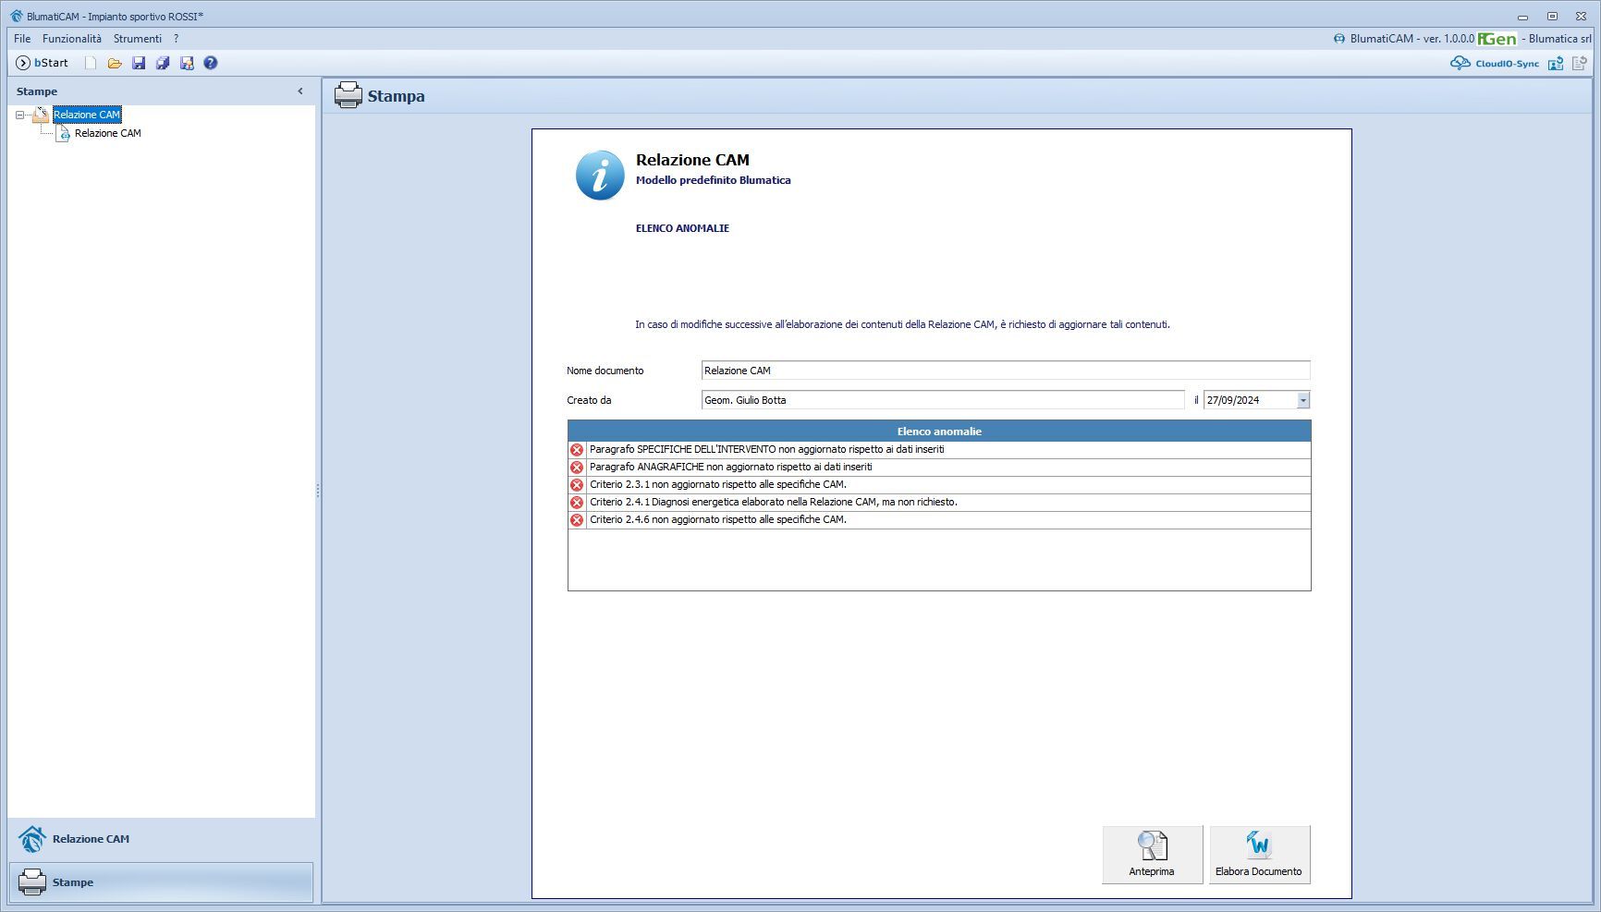Click the blue floppy save icon
Viewport: 1601px width, 912px height.
tap(139, 63)
